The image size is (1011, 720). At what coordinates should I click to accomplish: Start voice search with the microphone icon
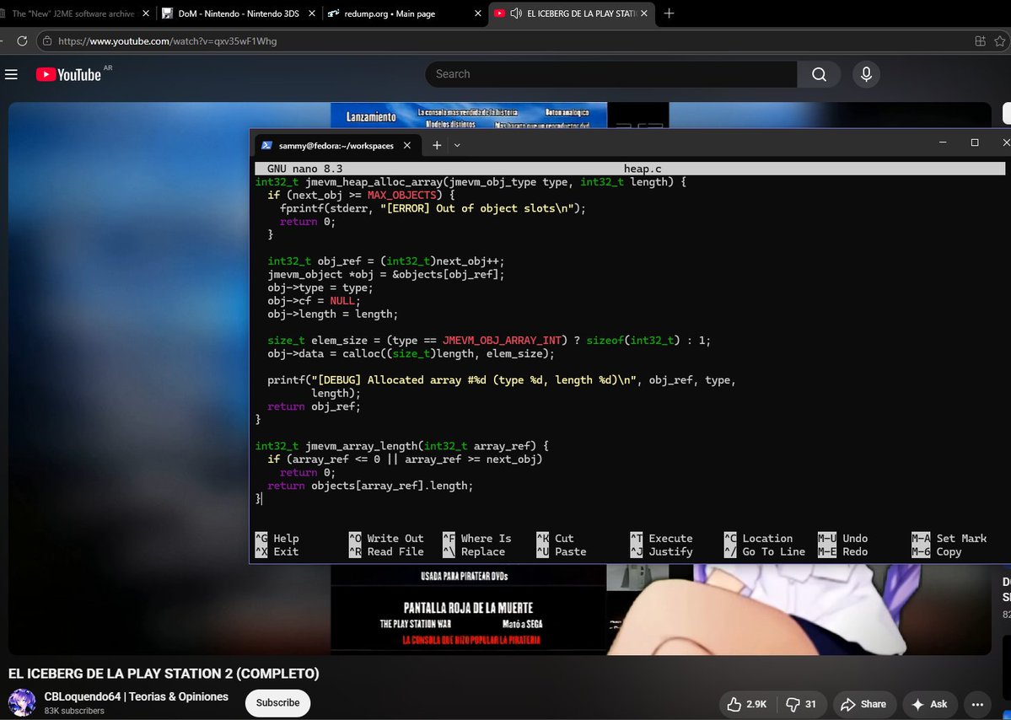(x=866, y=74)
